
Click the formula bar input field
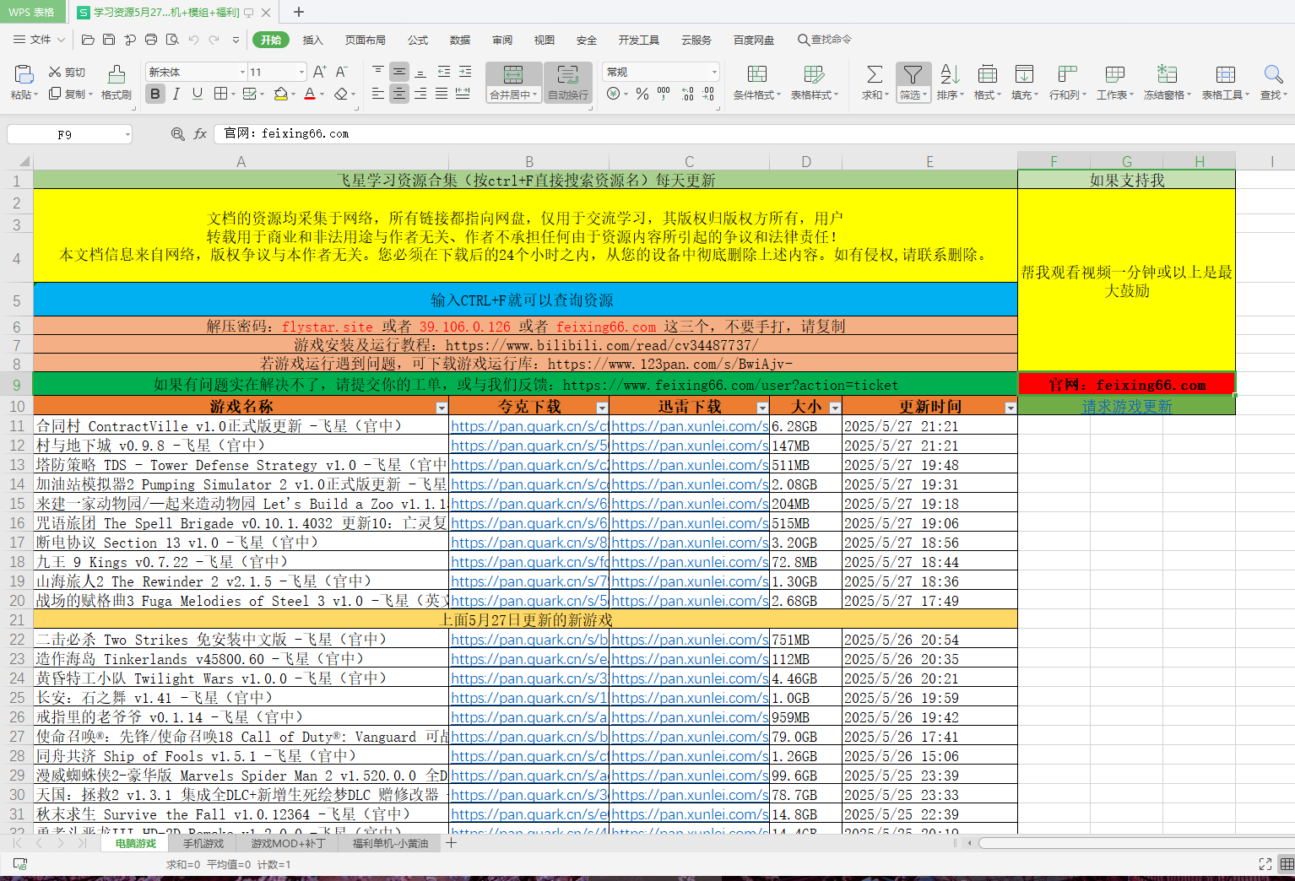click(756, 133)
